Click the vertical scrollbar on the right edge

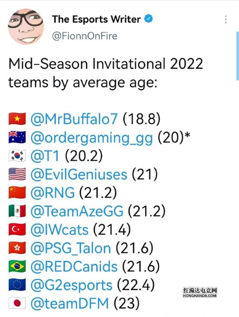237,55
